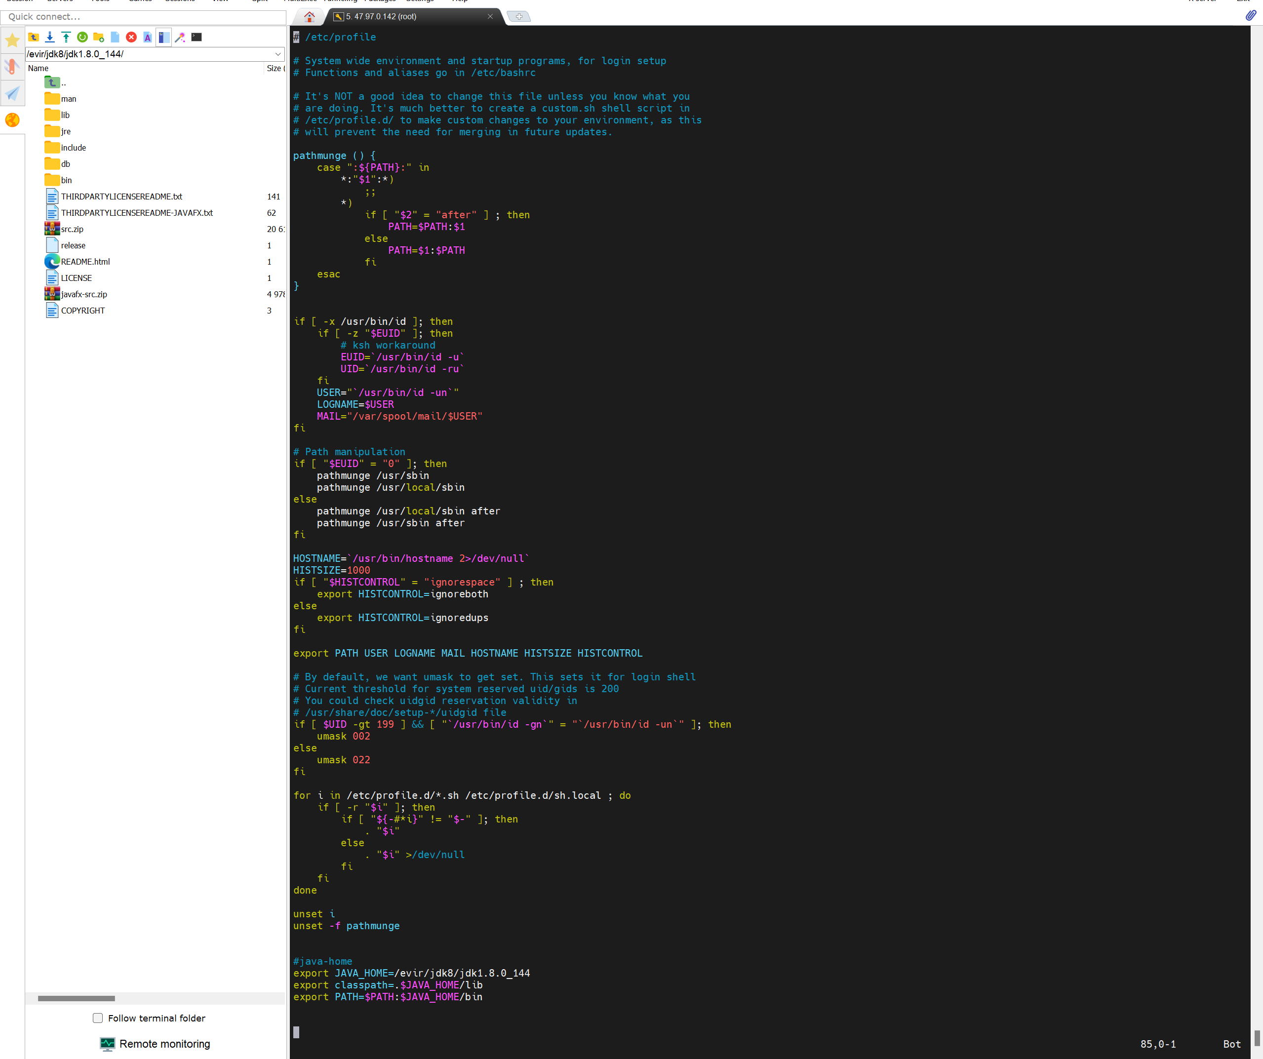Click the Remote monitoring button
This screenshot has width=1263, height=1059.
[x=155, y=1044]
